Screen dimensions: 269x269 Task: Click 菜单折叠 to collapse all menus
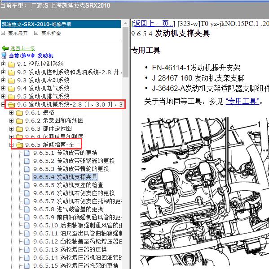pyautogui.click(x=51, y=33)
